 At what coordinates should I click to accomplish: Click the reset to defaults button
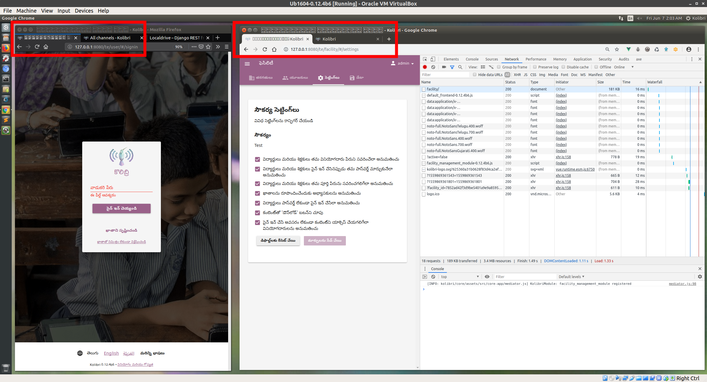pos(278,240)
